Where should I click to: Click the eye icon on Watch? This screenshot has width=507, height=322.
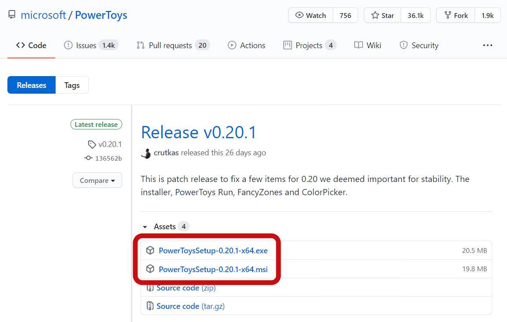[x=299, y=15]
